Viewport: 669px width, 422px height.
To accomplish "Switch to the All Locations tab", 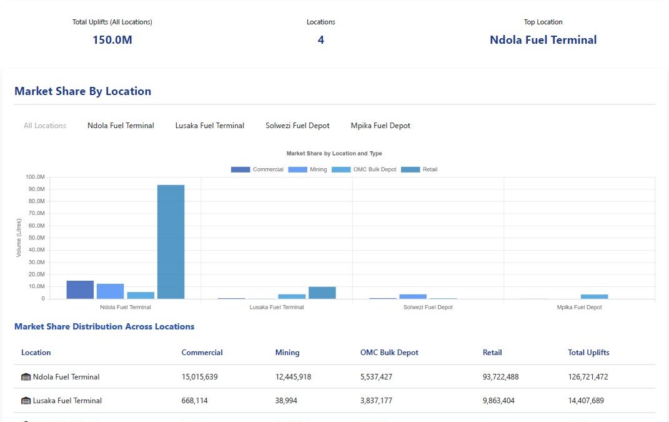I will (45, 126).
